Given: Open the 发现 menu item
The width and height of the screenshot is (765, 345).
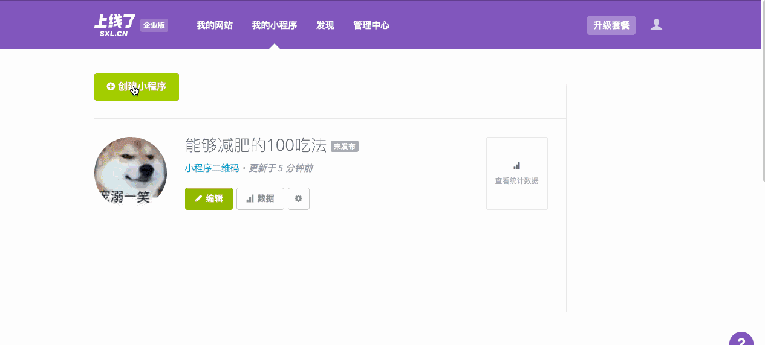Looking at the screenshot, I should click(325, 25).
